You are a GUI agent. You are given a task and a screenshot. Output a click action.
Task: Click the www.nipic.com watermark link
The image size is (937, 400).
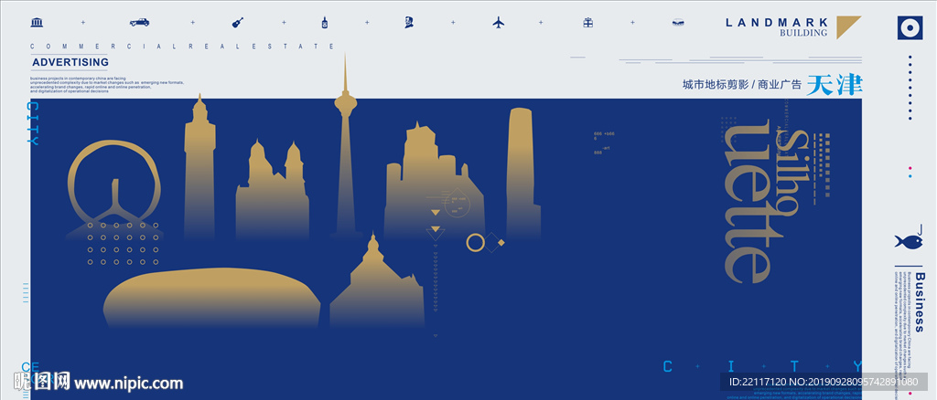coord(128,383)
